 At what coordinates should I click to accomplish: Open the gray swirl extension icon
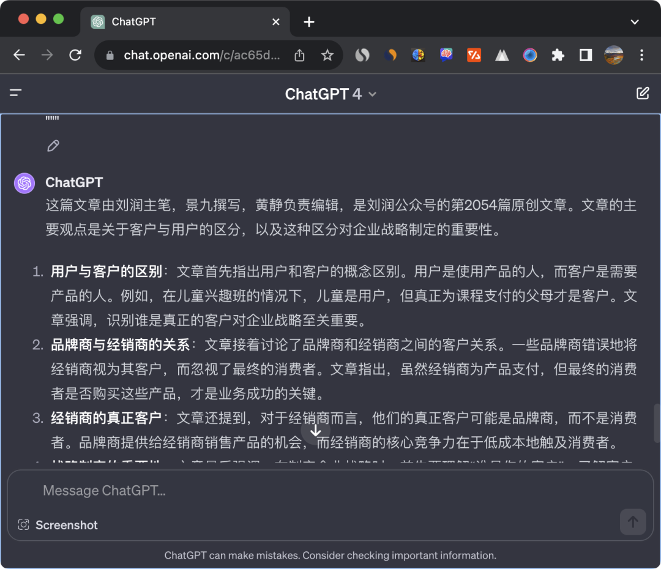click(362, 55)
